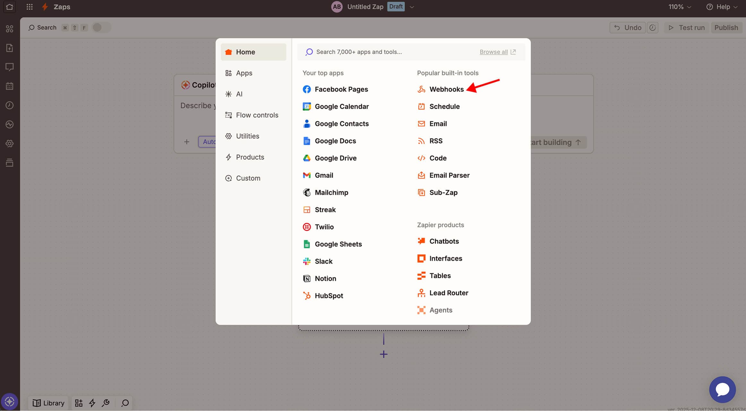Switch to Flow controls category
Viewport: 746px width, 411px height.
click(x=257, y=115)
